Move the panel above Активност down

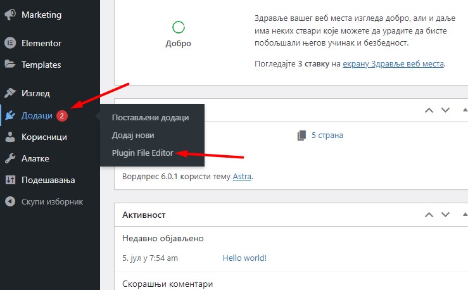tap(445, 110)
